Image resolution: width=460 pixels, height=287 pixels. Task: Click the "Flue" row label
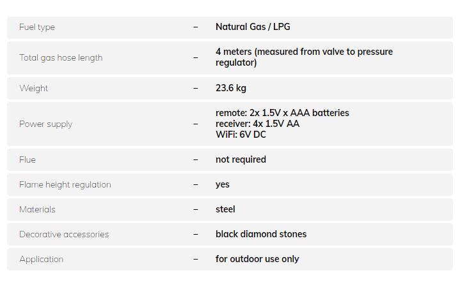click(x=28, y=160)
